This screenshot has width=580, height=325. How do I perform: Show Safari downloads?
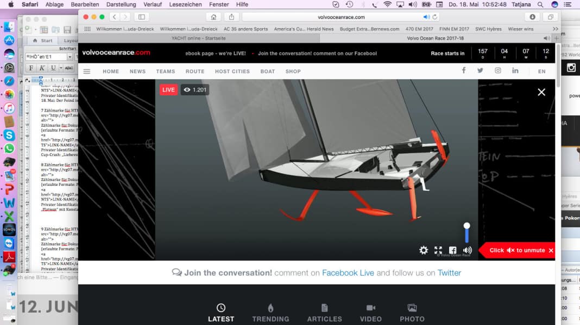532,17
